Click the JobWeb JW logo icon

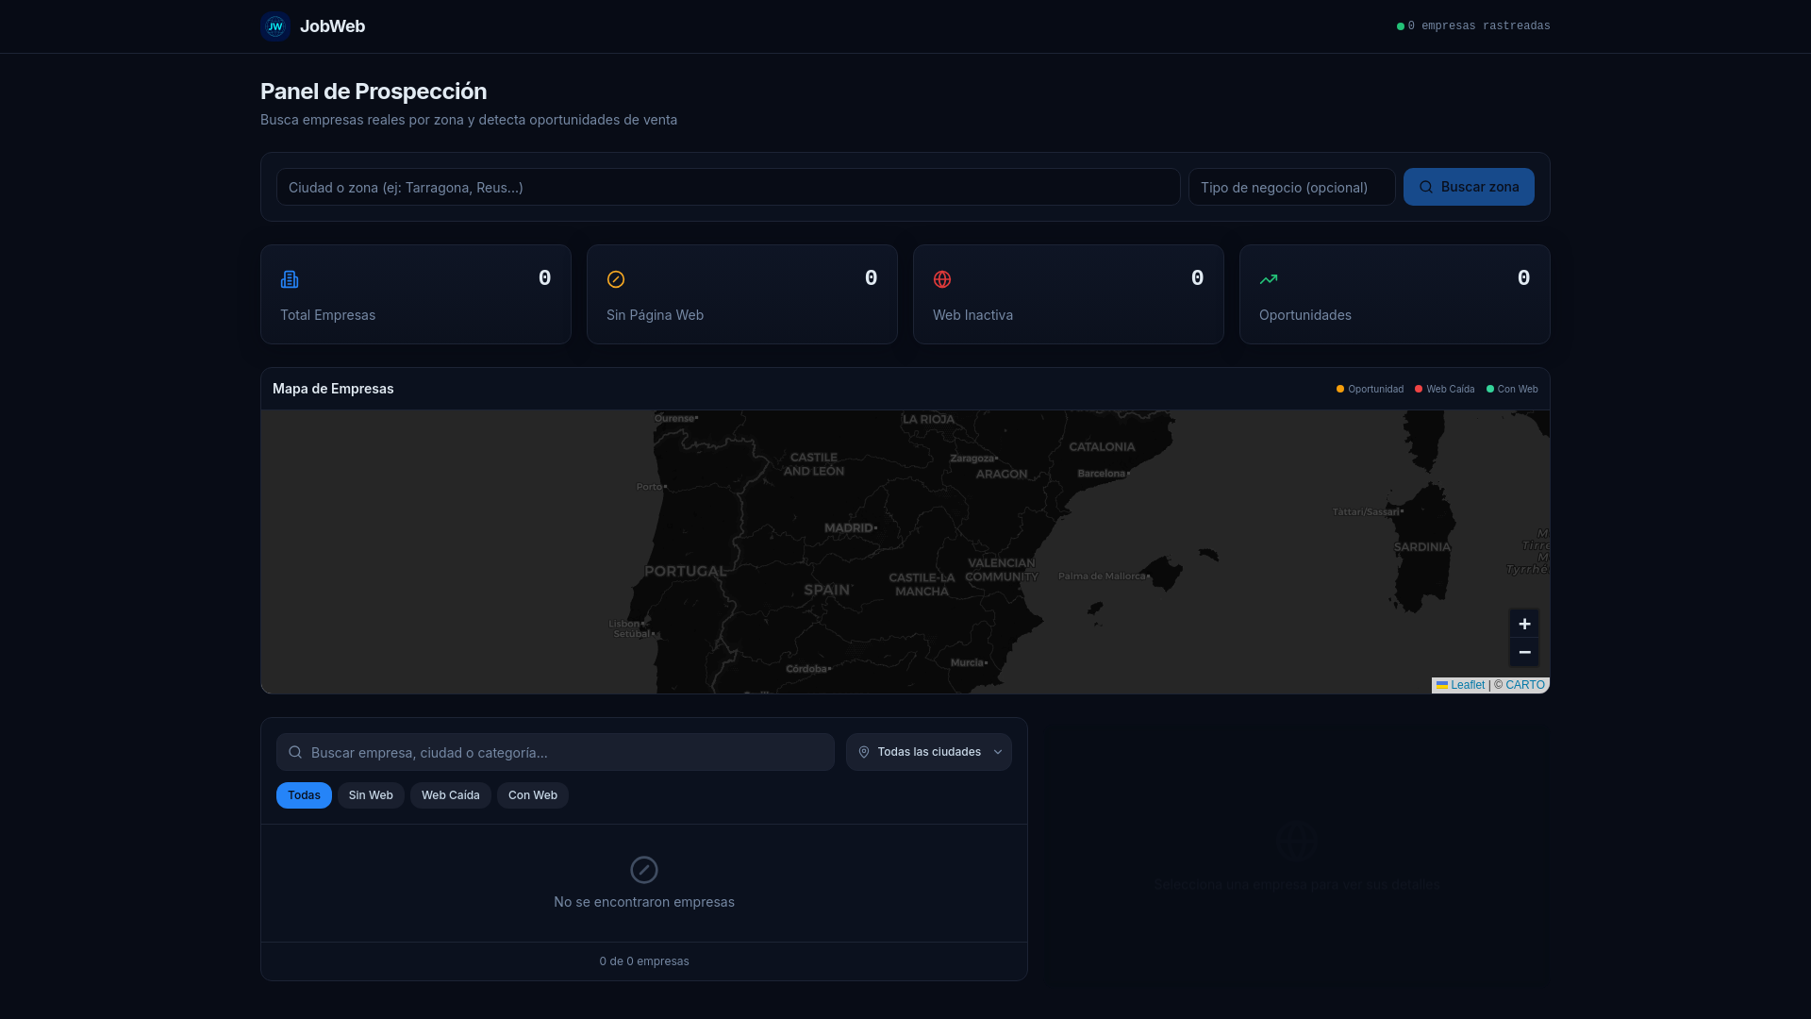[x=275, y=26]
